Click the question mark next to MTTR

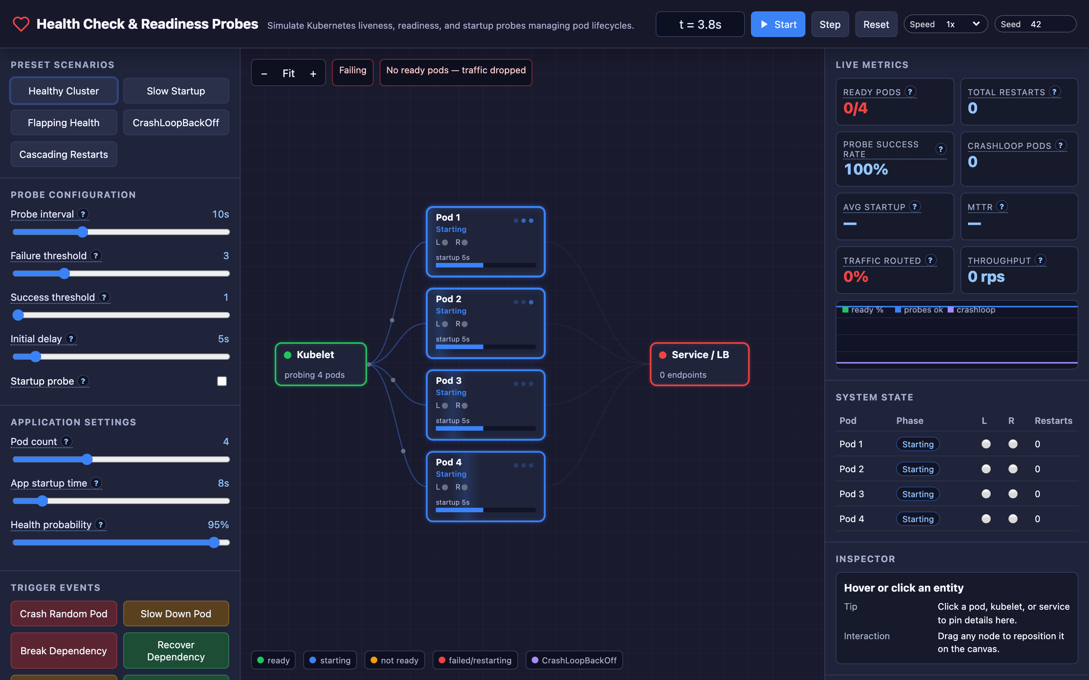click(x=1002, y=206)
